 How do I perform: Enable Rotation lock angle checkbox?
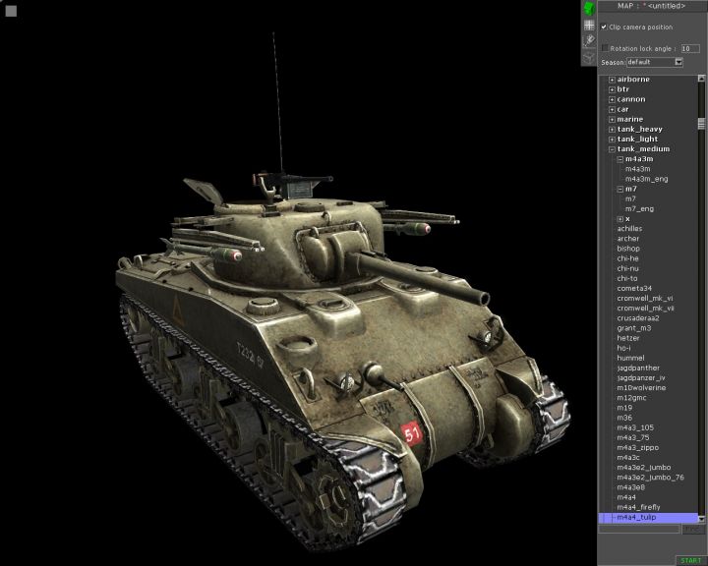604,47
